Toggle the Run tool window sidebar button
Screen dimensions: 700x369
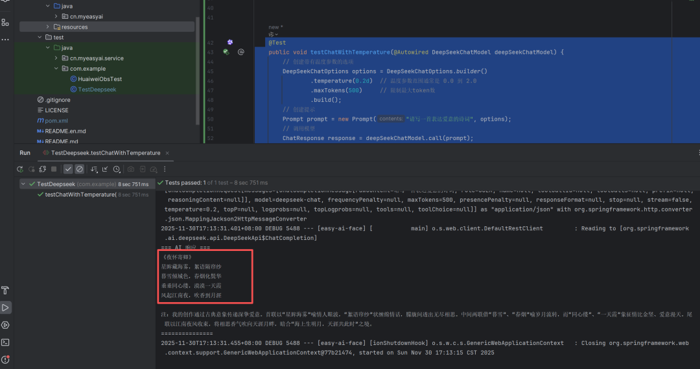click(5, 307)
